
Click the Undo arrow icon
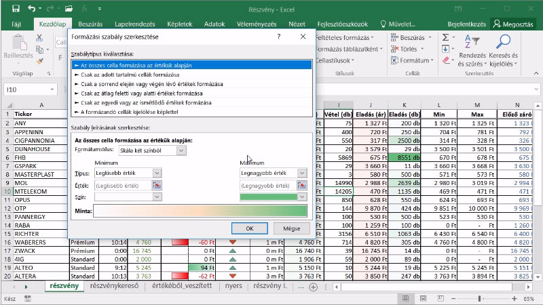coord(31,9)
